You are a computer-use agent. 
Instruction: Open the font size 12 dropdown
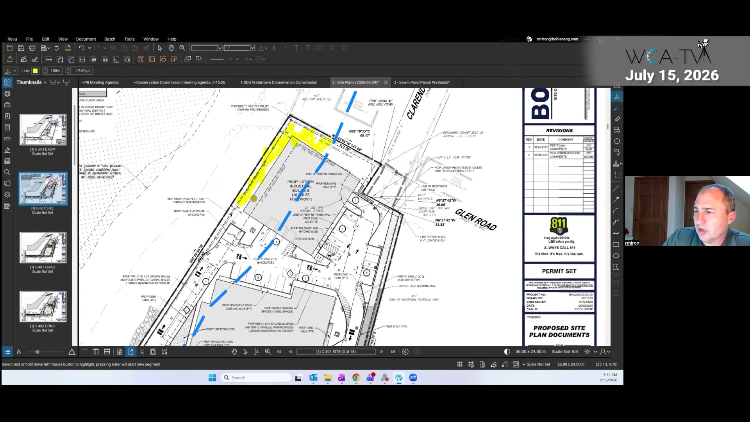[252, 48]
